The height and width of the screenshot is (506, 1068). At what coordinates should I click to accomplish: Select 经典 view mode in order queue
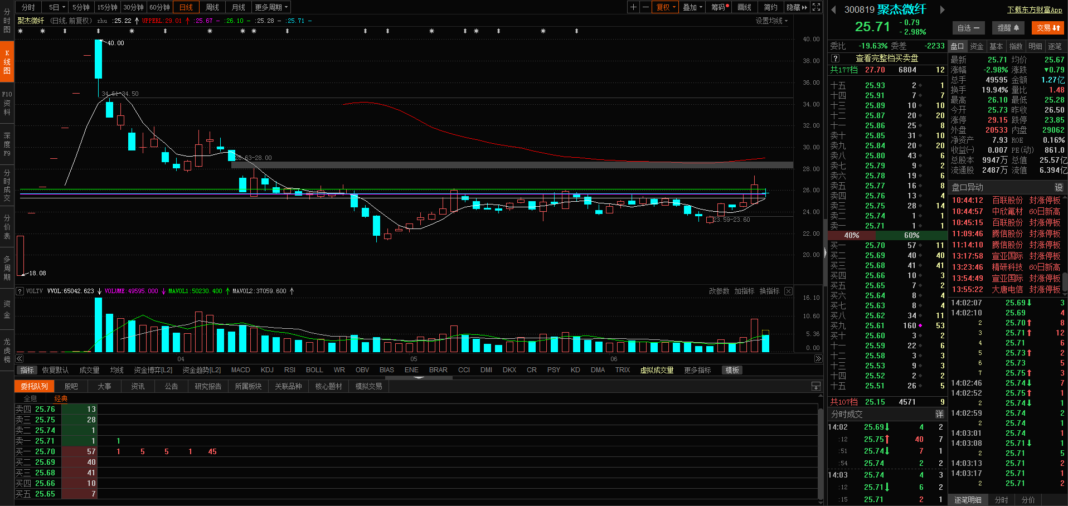61,398
